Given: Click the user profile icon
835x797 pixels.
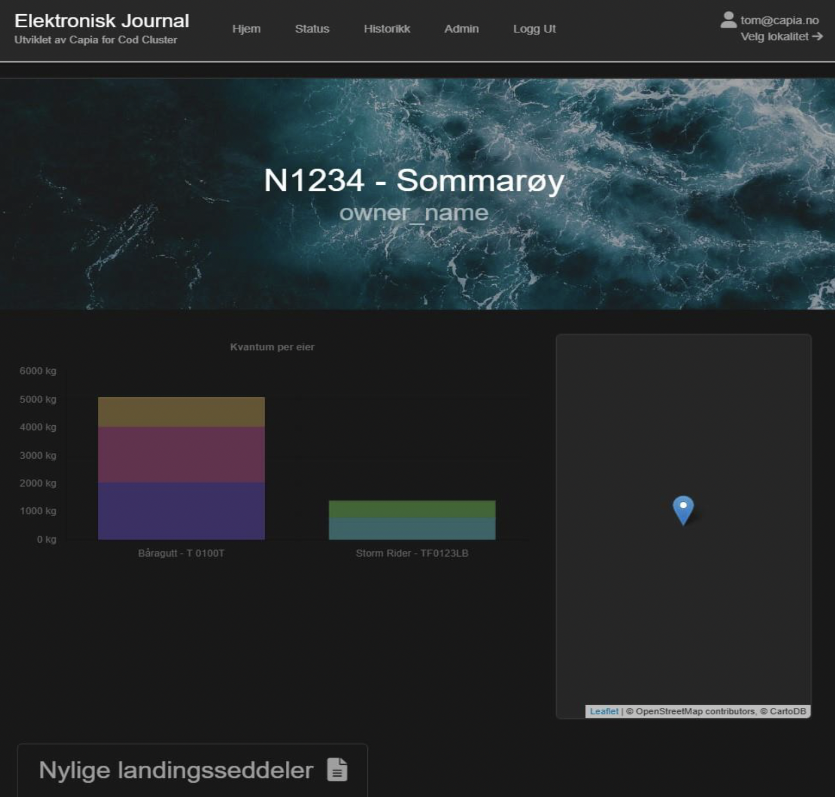Looking at the screenshot, I should 728,20.
